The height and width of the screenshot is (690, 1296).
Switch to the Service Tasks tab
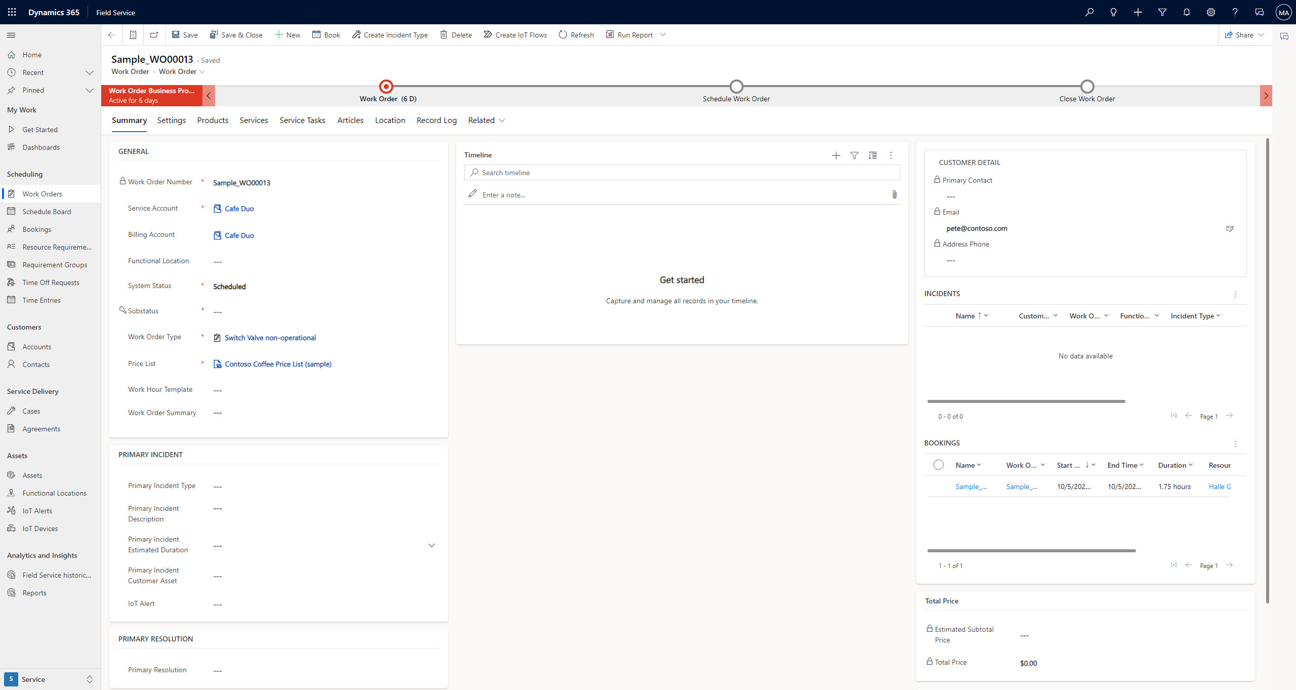[x=302, y=120]
